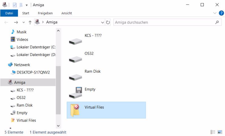Minimize the Amiga window
The height and width of the screenshot is (136, 225).
188,5
